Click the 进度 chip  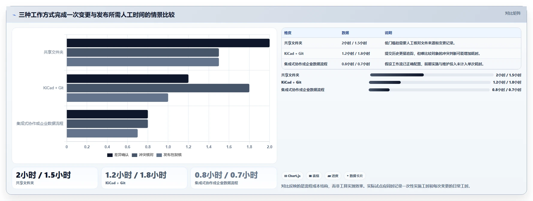click(x=333, y=176)
